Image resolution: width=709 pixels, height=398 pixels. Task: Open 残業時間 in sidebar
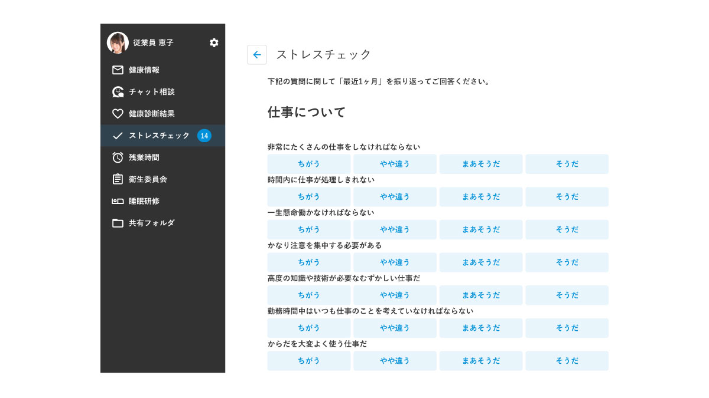pos(162,157)
